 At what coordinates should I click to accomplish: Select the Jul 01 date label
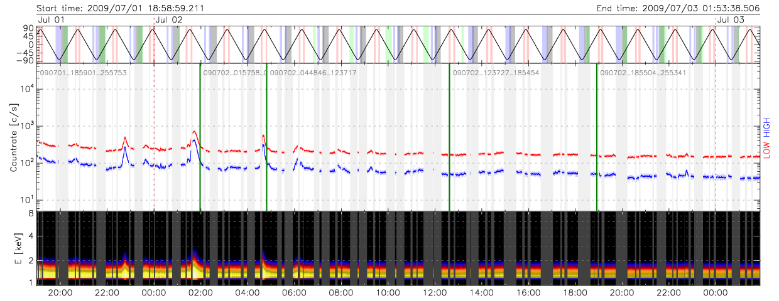point(51,20)
